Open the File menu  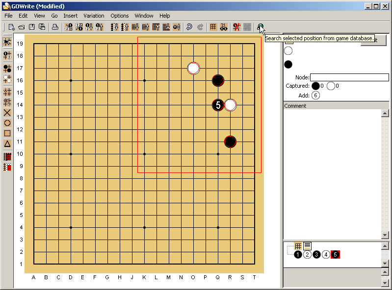pos(8,16)
